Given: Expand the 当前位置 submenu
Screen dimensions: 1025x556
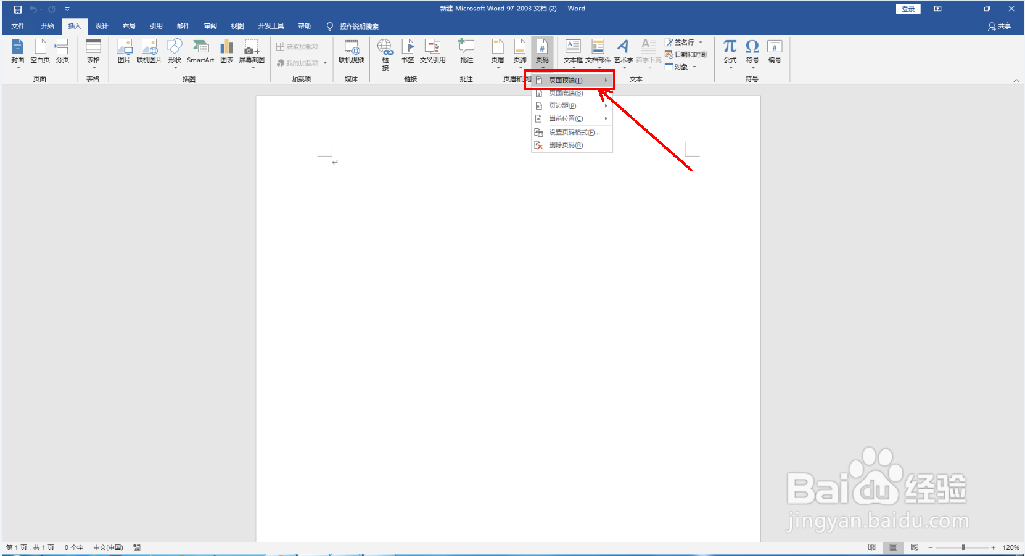Looking at the screenshot, I should 566,118.
